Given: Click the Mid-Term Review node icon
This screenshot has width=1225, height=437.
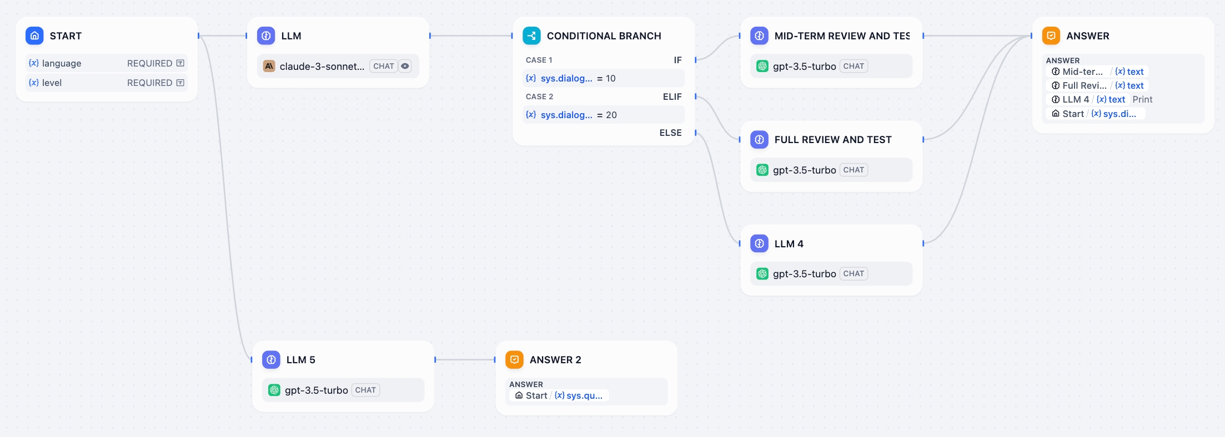Looking at the screenshot, I should point(759,35).
